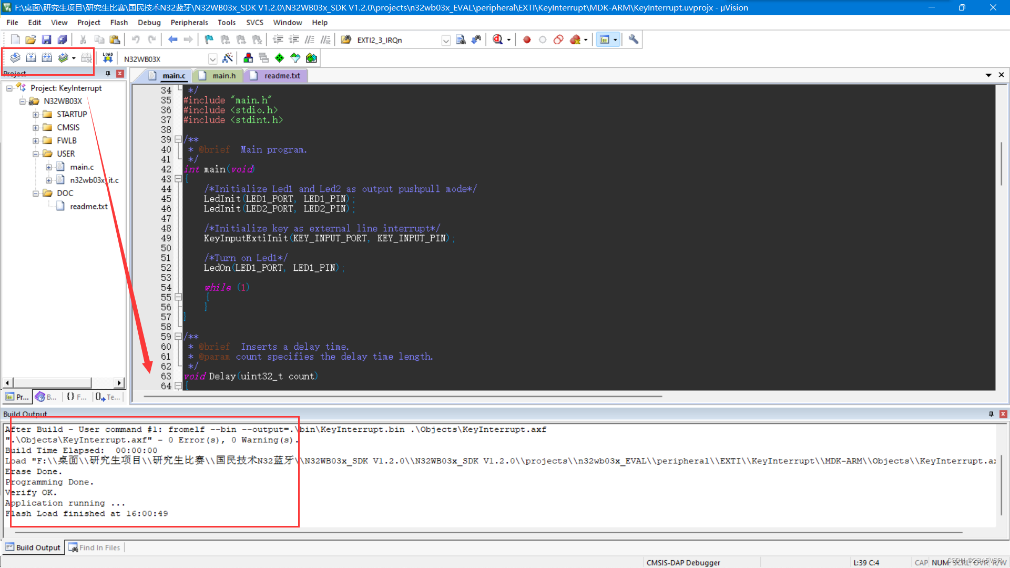Open the N32WB03X target dropdown
The width and height of the screenshot is (1010, 568).
click(212, 59)
